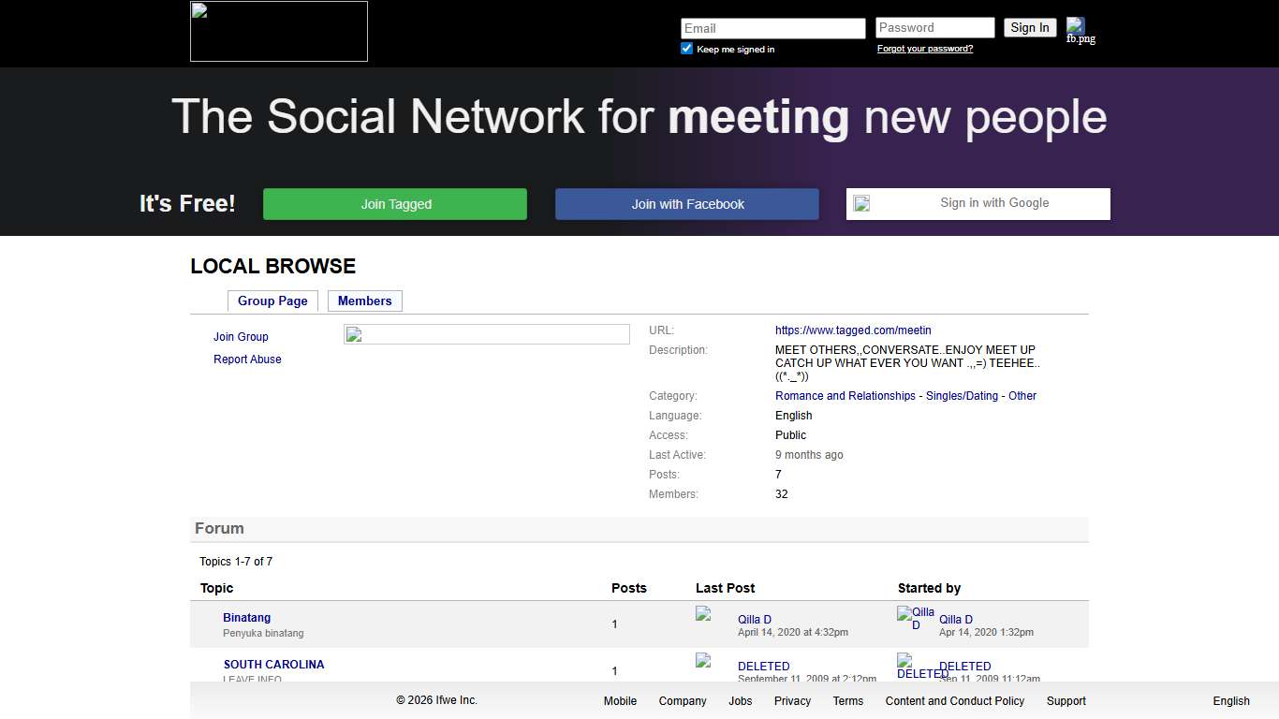Open the Forgot your password link
This screenshot has height=719, width=1279.
coord(924,49)
